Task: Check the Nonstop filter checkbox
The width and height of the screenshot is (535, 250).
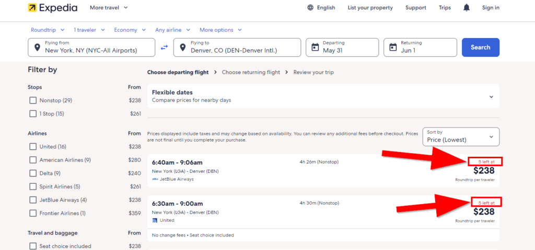Action: (x=33, y=101)
